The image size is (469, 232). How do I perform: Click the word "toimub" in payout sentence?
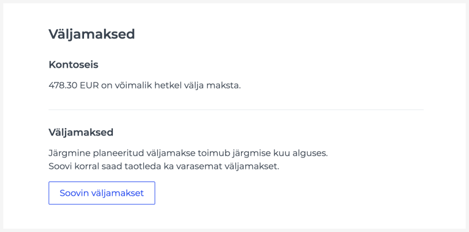(214, 153)
